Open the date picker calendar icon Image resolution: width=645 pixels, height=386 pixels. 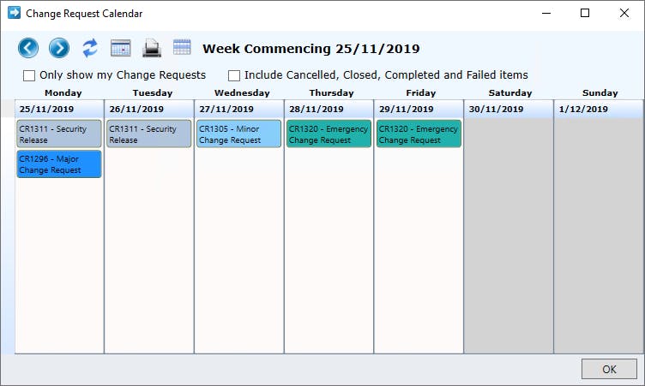click(x=121, y=48)
